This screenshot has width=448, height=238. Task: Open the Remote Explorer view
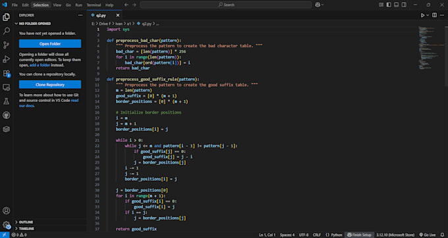point(7,87)
